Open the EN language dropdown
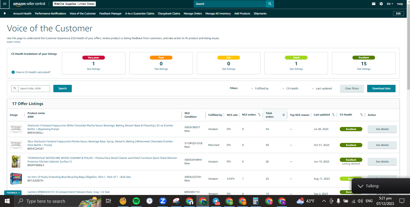 pyautogui.click(x=390, y=4)
